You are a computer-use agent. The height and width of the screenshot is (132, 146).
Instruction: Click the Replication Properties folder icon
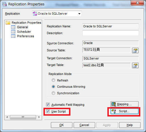[8, 23]
